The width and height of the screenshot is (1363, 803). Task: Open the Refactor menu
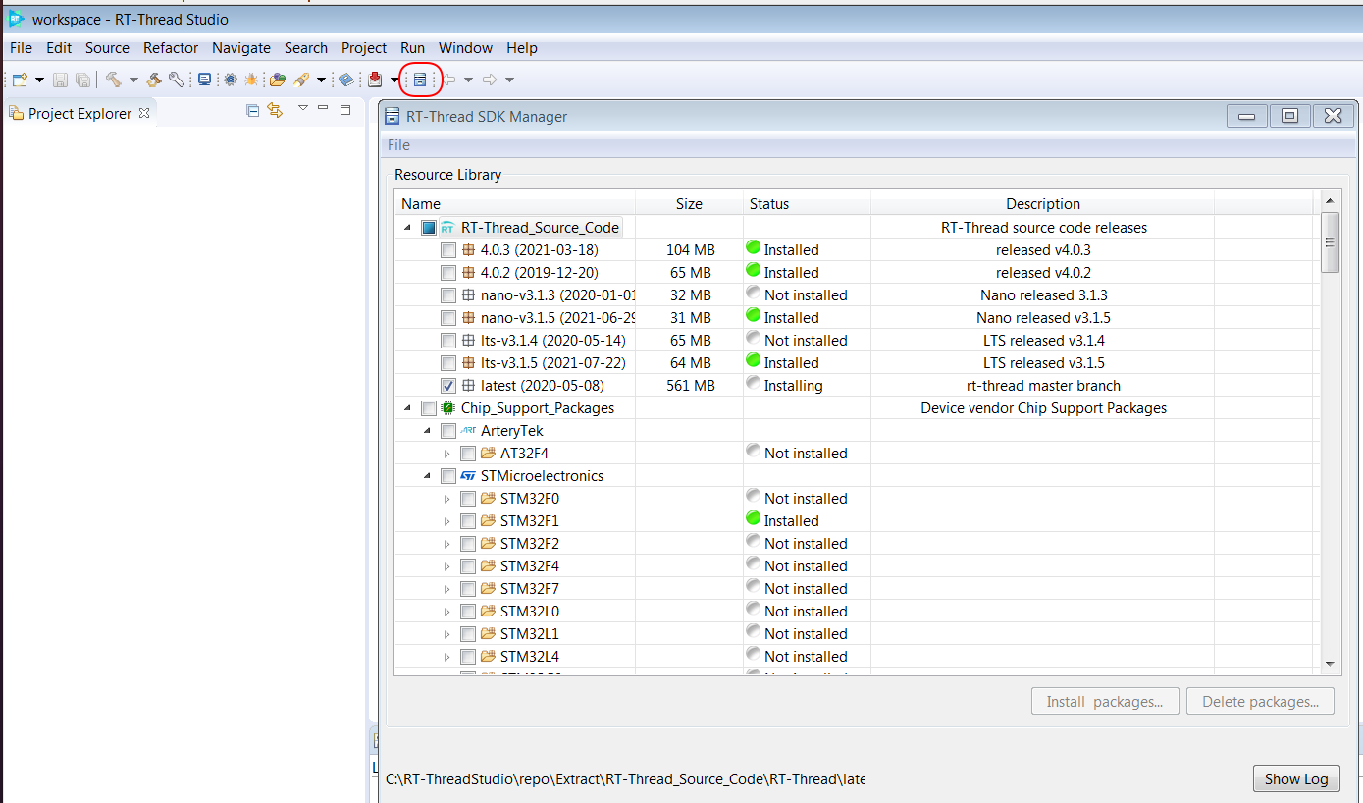171,48
